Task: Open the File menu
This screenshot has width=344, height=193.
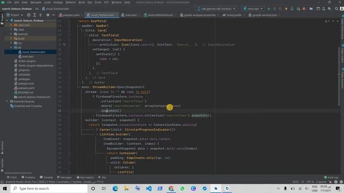Action: click(9, 2)
